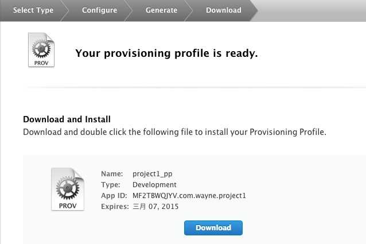Click the PROV file icon beside the ready heading
Image resolution: width=366 pixels, height=244 pixels.
click(41, 51)
